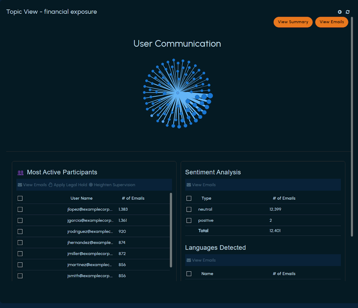
Task: Click the 1,383 email count
Action: click(x=123, y=209)
